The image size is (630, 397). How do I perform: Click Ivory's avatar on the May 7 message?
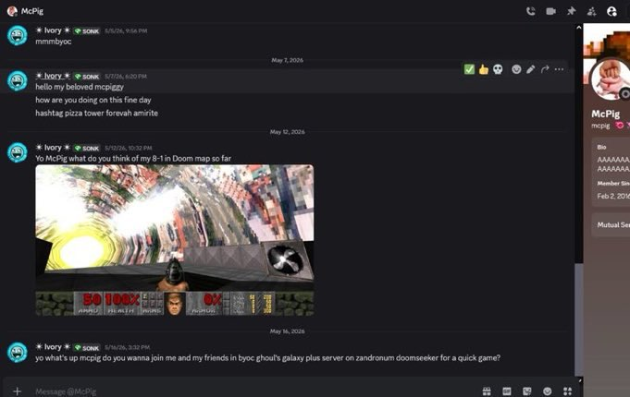click(x=18, y=81)
